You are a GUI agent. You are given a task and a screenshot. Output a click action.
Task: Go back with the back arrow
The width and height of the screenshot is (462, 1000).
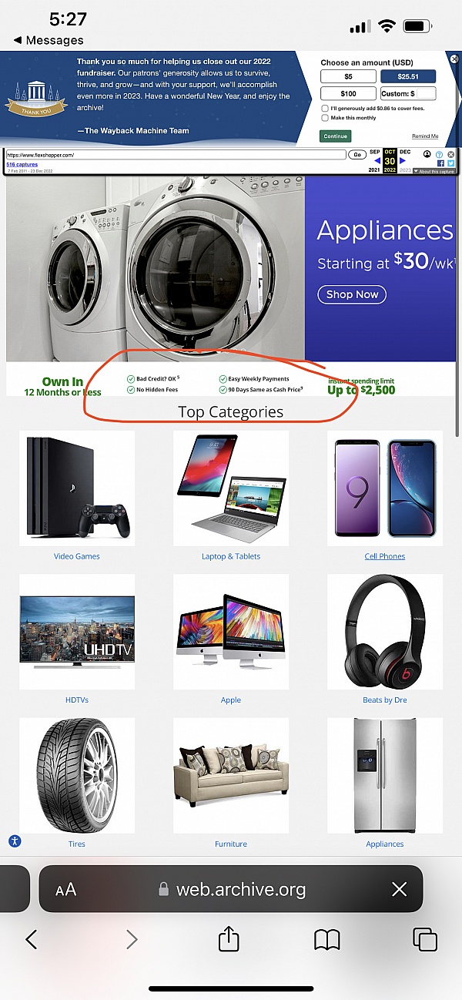[x=32, y=939]
